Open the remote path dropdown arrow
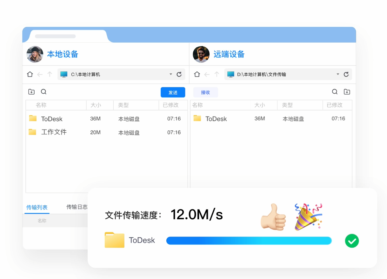 (x=338, y=74)
